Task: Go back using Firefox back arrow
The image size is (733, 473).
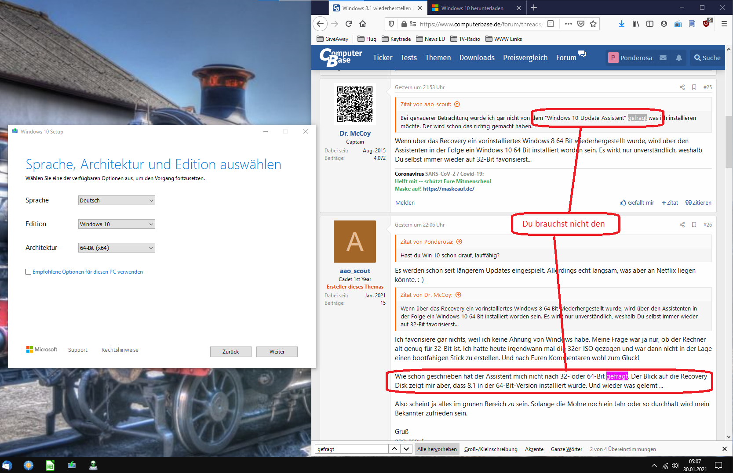Action: coord(320,24)
